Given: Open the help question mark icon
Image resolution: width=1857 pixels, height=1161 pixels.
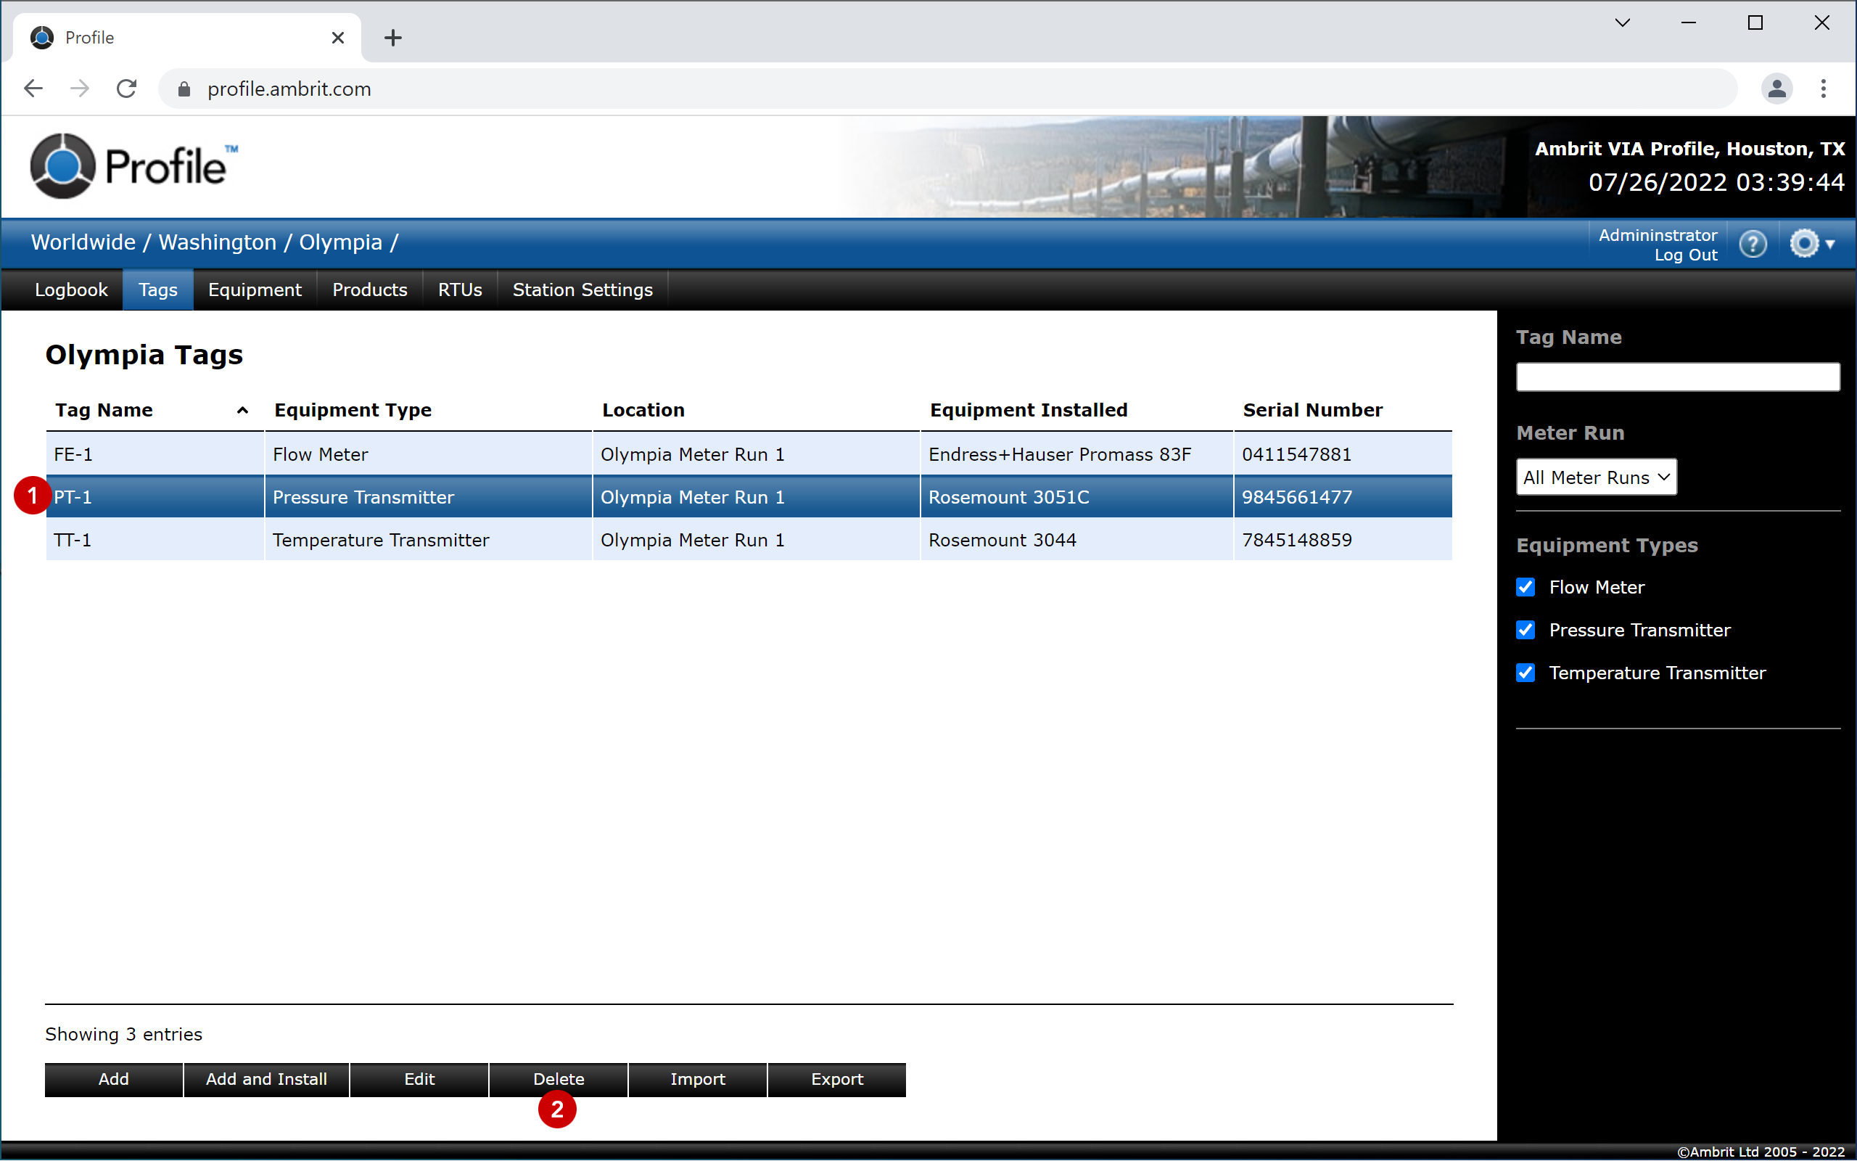Looking at the screenshot, I should pyautogui.click(x=1753, y=245).
